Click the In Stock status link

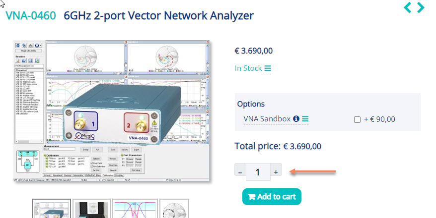pyautogui.click(x=248, y=68)
